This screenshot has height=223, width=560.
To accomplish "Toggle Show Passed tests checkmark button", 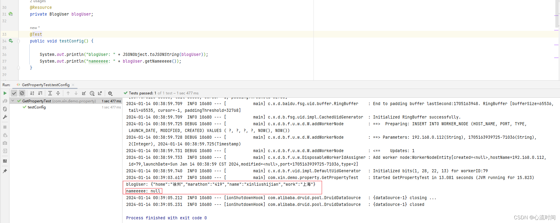I will coord(14,93).
